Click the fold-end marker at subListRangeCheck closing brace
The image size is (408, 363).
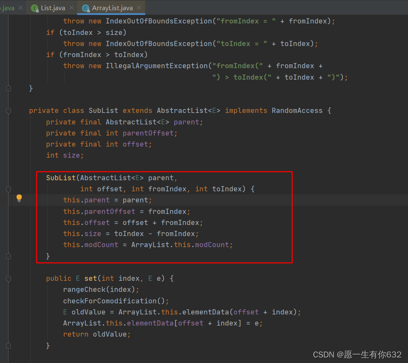point(8,88)
